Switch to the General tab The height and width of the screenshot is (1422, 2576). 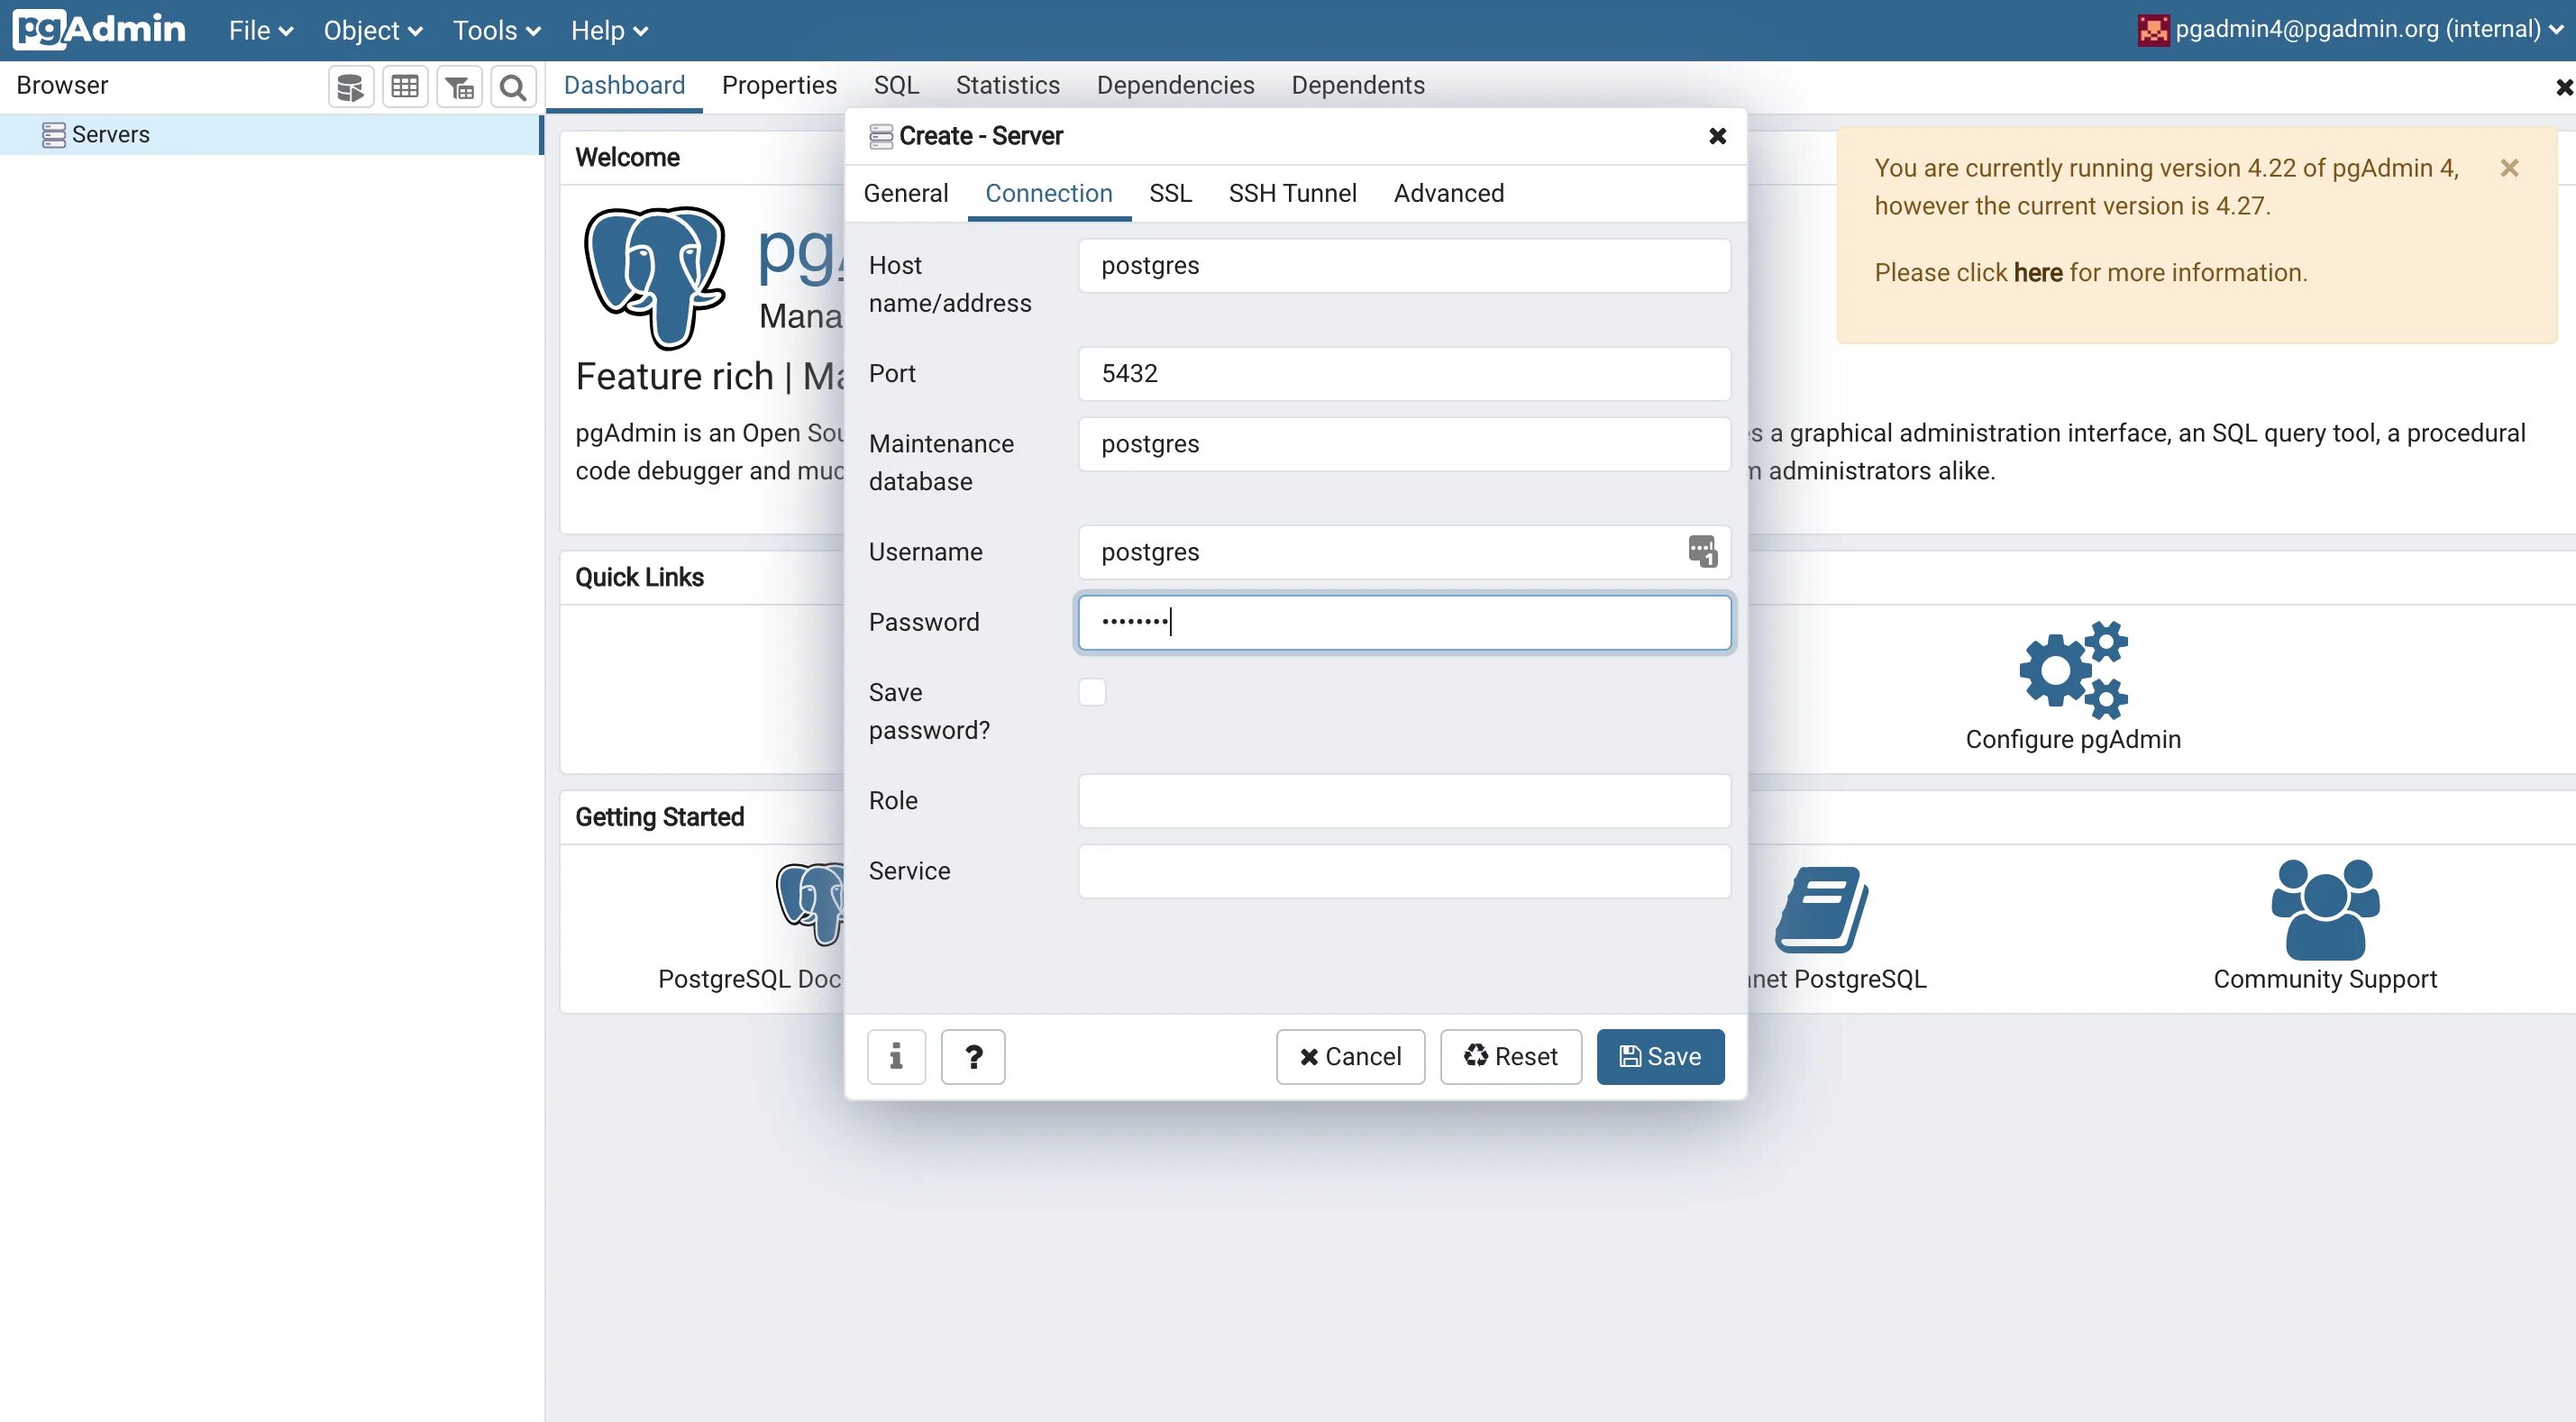(x=906, y=193)
